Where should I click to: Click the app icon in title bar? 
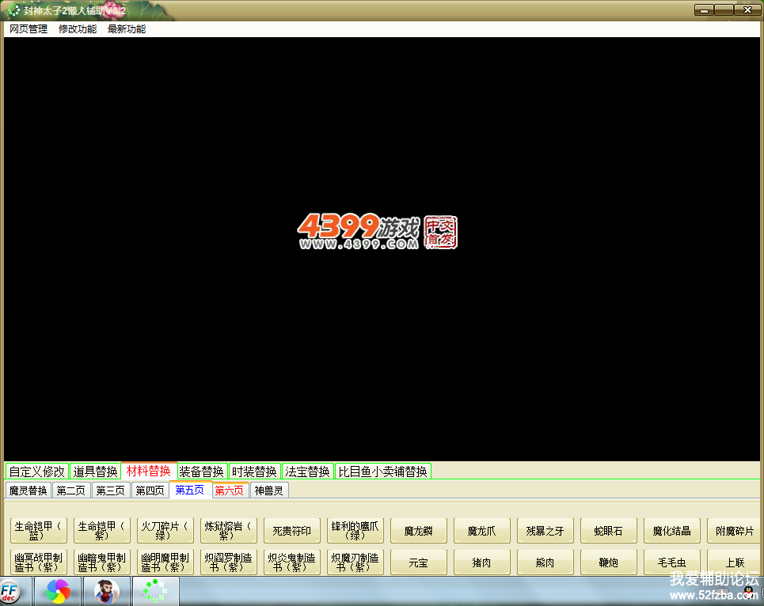point(13,10)
